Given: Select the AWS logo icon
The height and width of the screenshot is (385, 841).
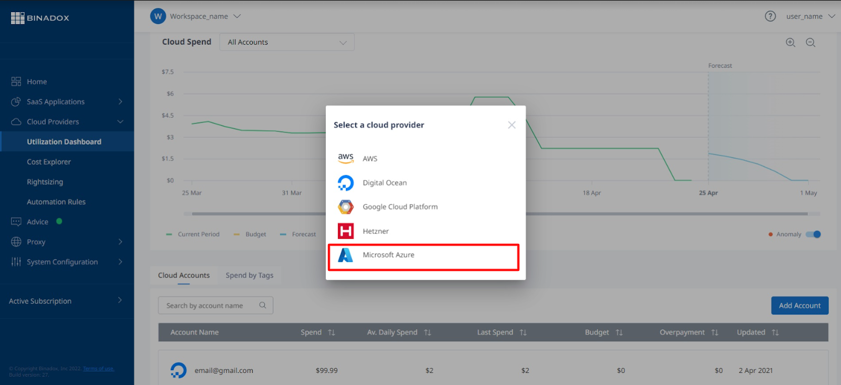Looking at the screenshot, I should 345,158.
